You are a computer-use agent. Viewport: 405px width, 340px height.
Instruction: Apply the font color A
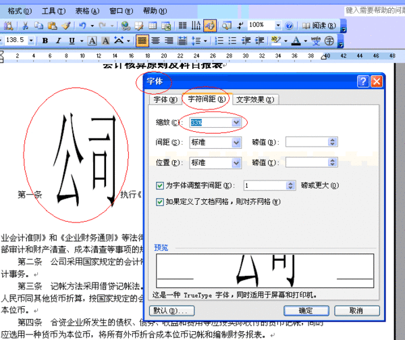tap(296, 41)
